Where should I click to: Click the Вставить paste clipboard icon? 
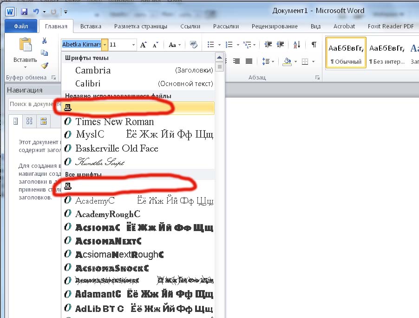26,44
